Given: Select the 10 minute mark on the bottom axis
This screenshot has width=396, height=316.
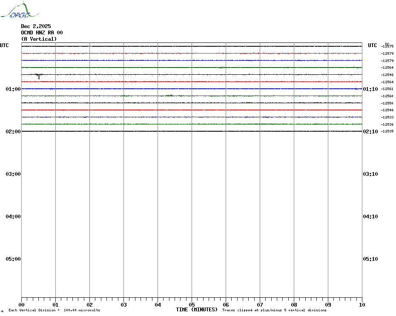Looking at the screenshot, I should click(x=362, y=305).
